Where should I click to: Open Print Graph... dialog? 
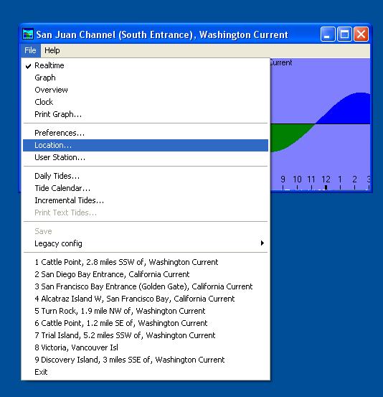click(146, 114)
